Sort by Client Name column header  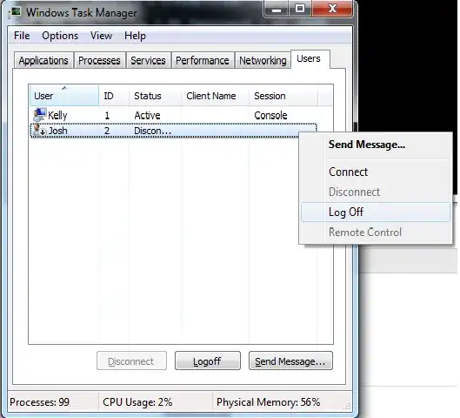tap(215, 96)
